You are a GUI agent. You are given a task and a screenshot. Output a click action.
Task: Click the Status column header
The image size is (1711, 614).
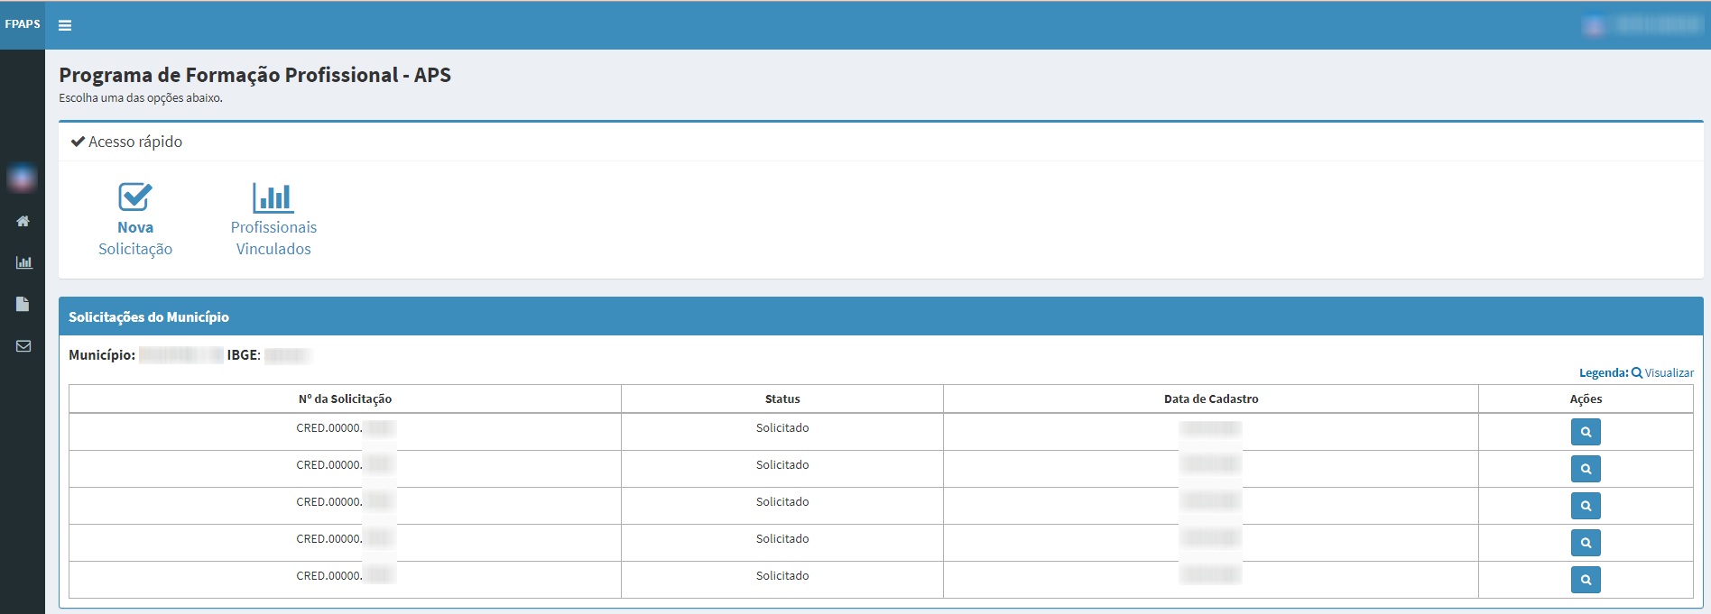(x=782, y=399)
